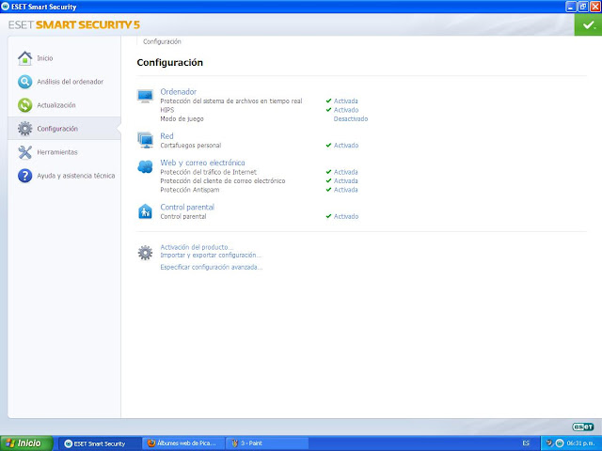Go to the Actualización section
602x451 pixels.
(56, 105)
